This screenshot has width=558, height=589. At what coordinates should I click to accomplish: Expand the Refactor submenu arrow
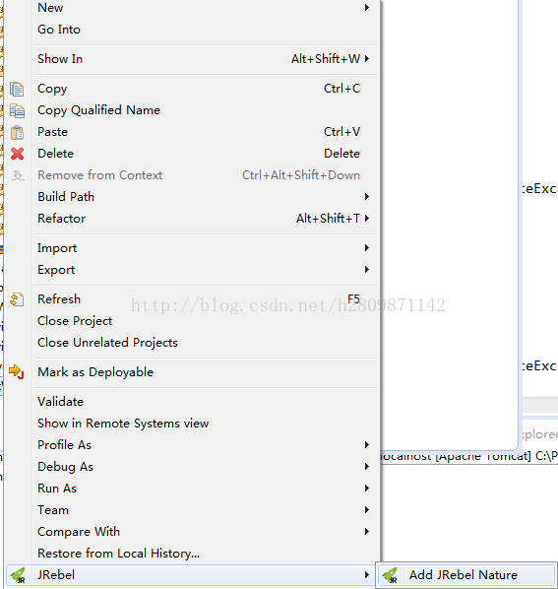point(367,219)
